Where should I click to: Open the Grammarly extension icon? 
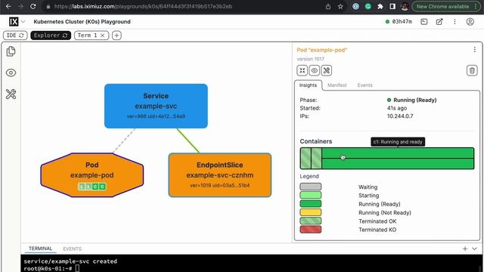[368, 7]
